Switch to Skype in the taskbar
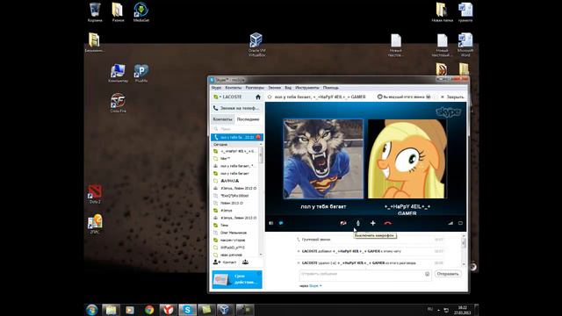The width and height of the screenshot is (562, 316). [x=187, y=310]
